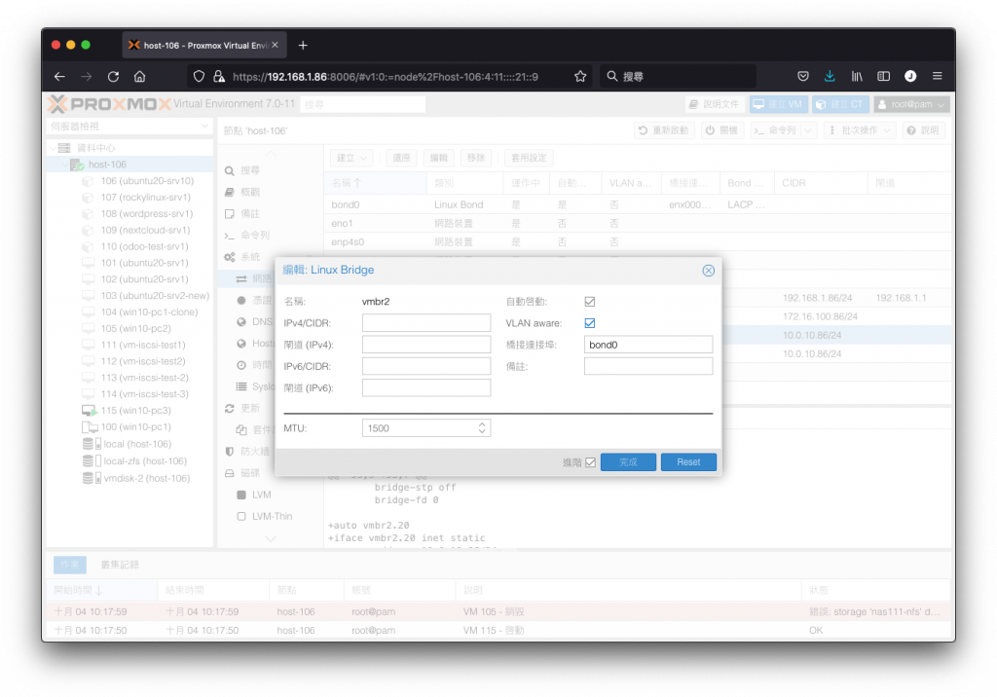
Task: Open the browser home page icon
Action: coord(140,76)
